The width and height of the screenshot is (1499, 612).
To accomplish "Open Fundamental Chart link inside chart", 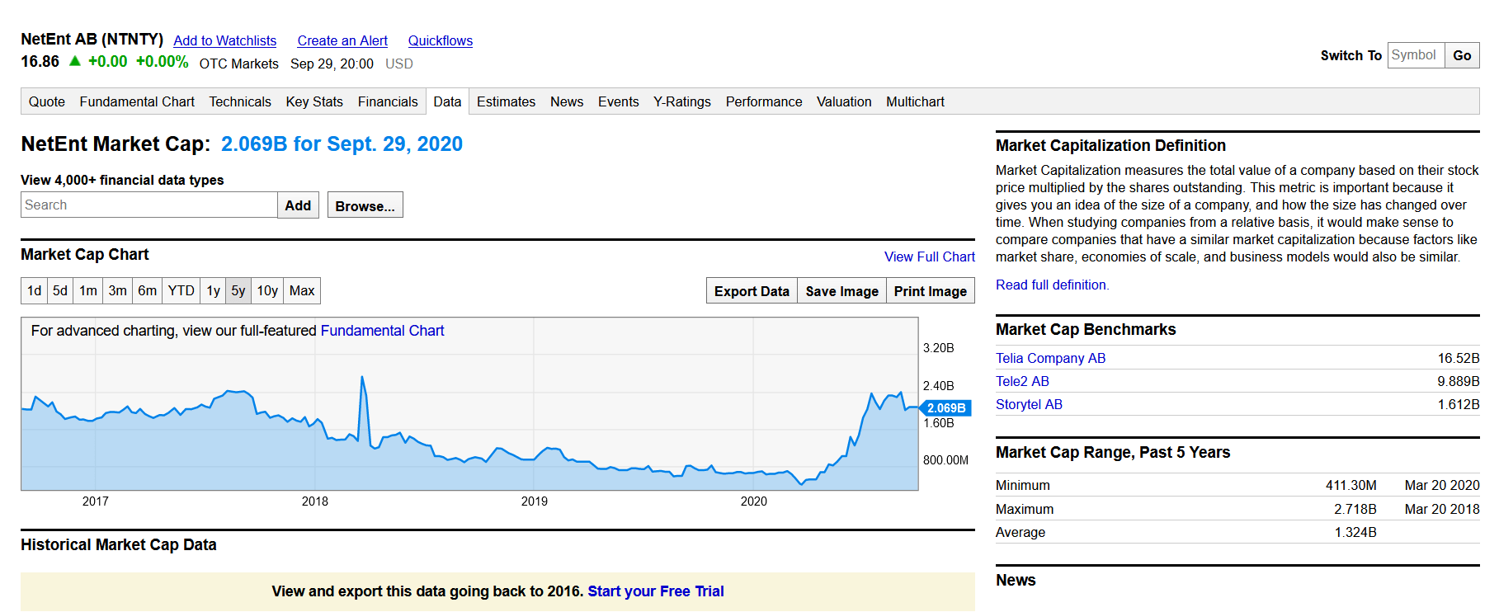I will tap(382, 331).
